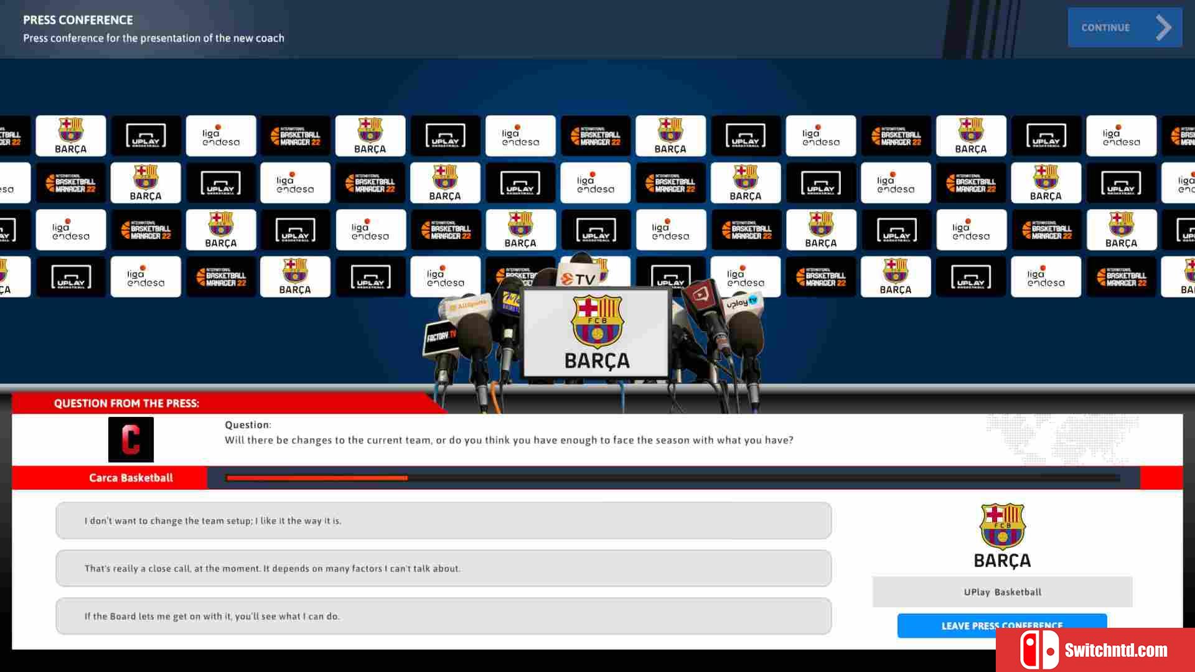Click the Barça crest above UPlay Basketball

1002,526
